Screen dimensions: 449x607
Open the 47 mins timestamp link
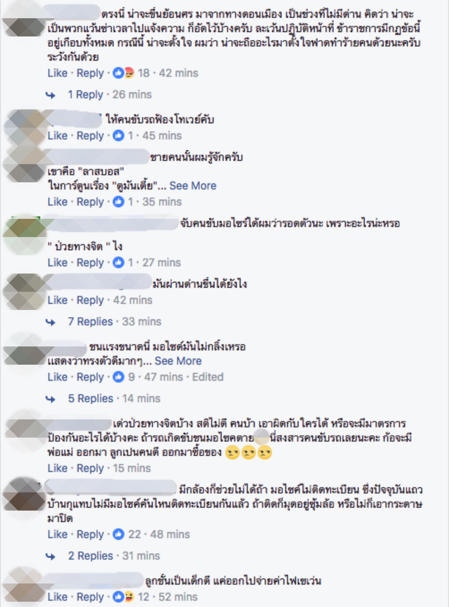163,377
